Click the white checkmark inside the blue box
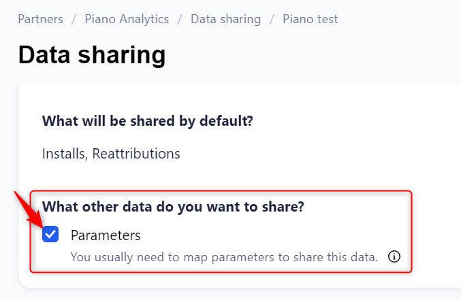 pos(50,235)
